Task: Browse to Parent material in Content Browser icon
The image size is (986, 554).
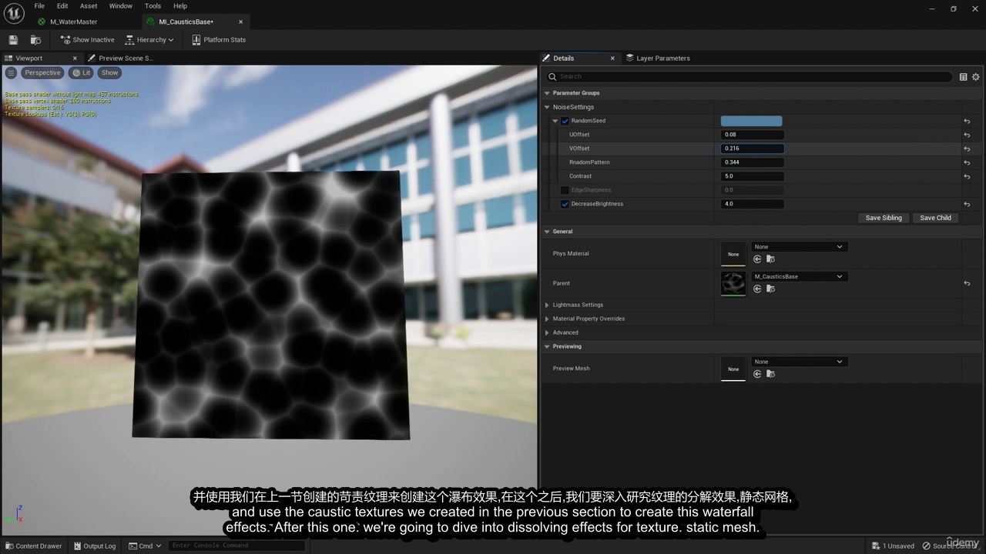Action: (x=770, y=289)
